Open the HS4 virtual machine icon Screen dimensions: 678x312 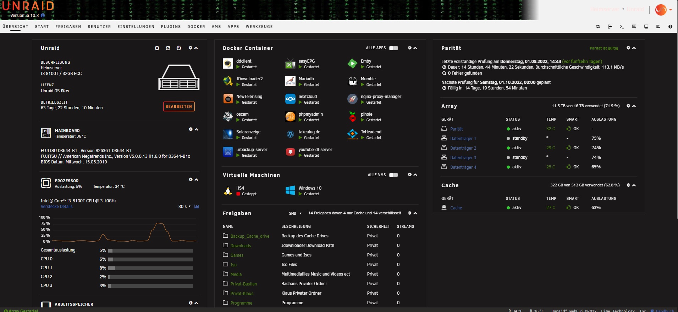228,191
